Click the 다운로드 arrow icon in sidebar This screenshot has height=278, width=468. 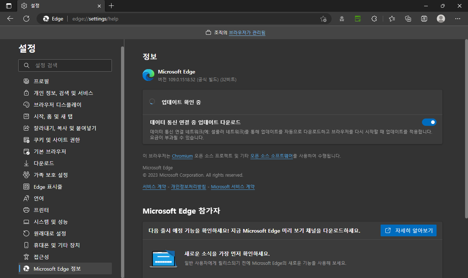pyautogui.click(x=26, y=163)
